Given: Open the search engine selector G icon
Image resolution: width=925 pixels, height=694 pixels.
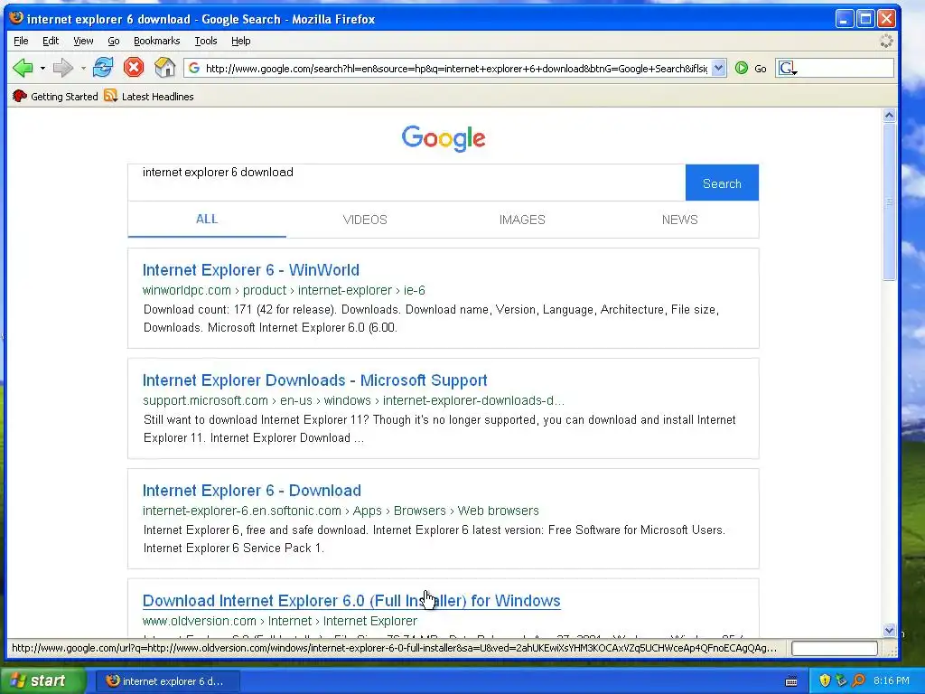Looking at the screenshot, I should pyautogui.click(x=788, y=69).
